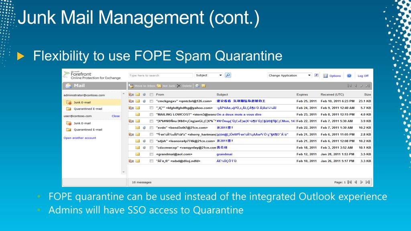Click the Delete X toolbar icon
The width and height of the screenshot is (411, 231).
click(179, 86)
